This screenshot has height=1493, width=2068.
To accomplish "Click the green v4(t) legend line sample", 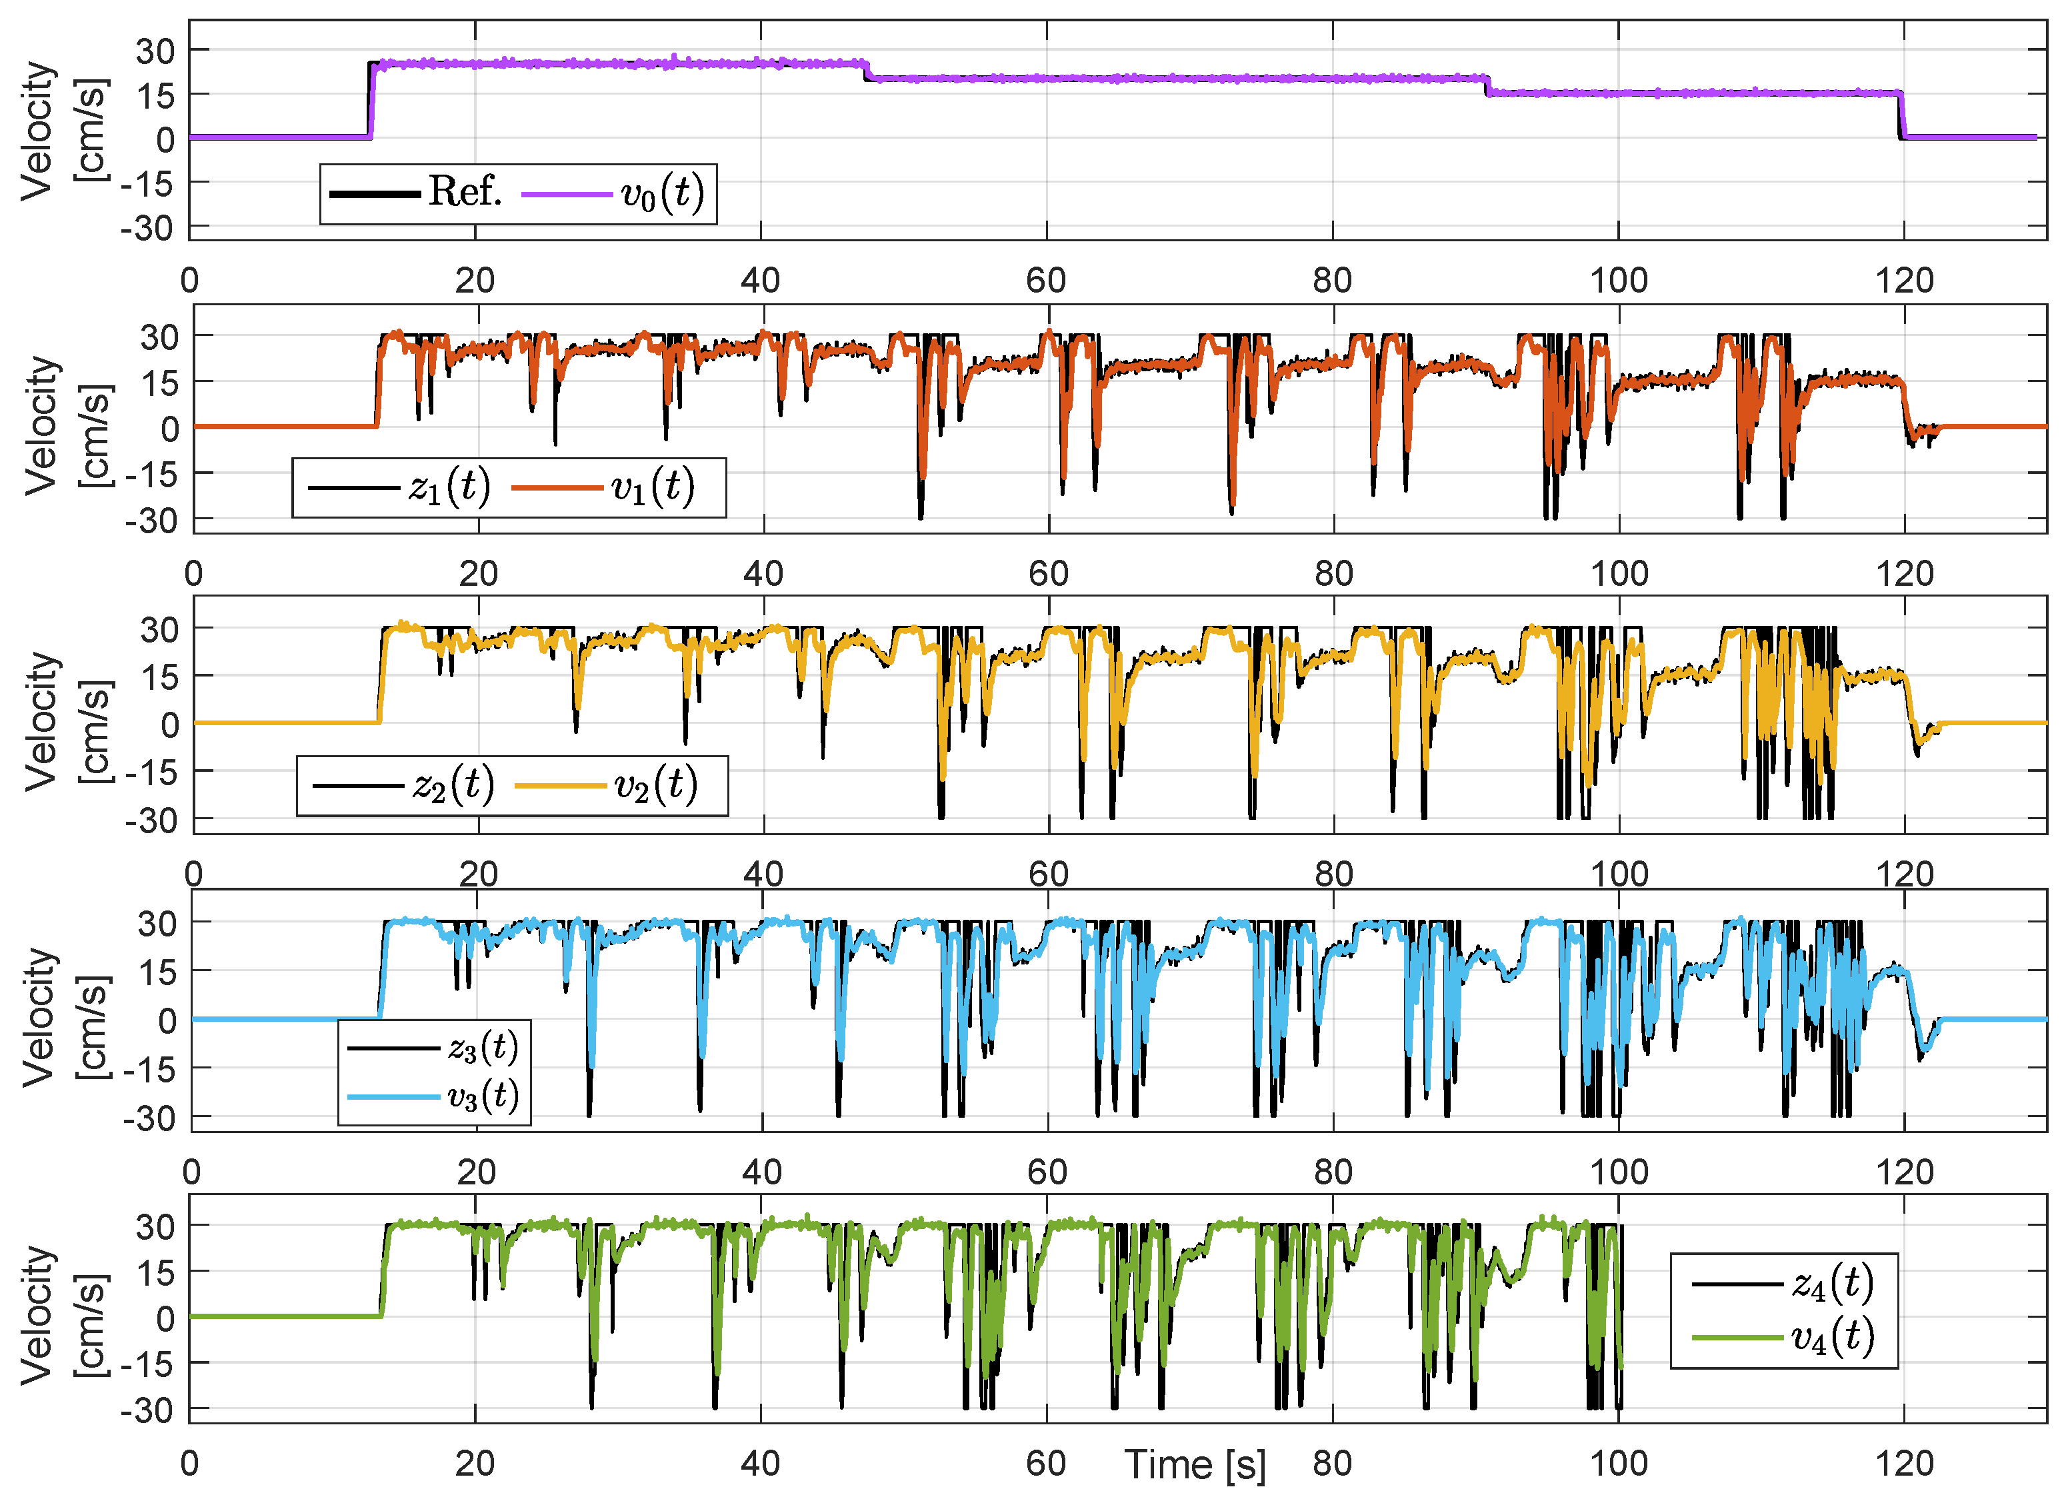I will coord(1737,1338).
